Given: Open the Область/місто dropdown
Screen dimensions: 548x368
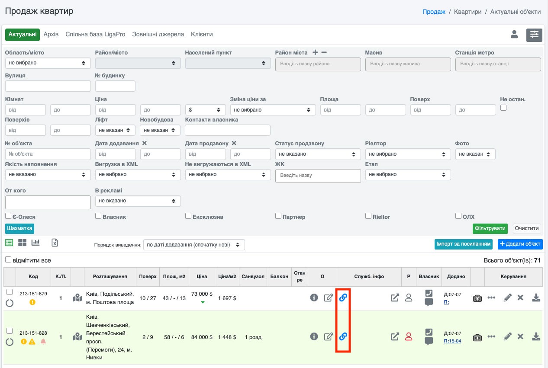Looking at the screenshot, I should pos(48,63).
